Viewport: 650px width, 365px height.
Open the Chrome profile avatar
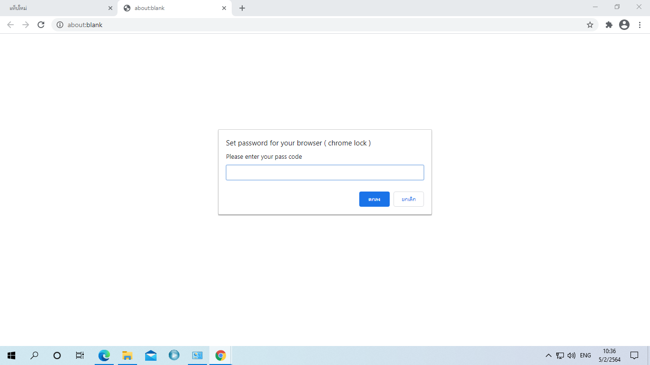624,25
